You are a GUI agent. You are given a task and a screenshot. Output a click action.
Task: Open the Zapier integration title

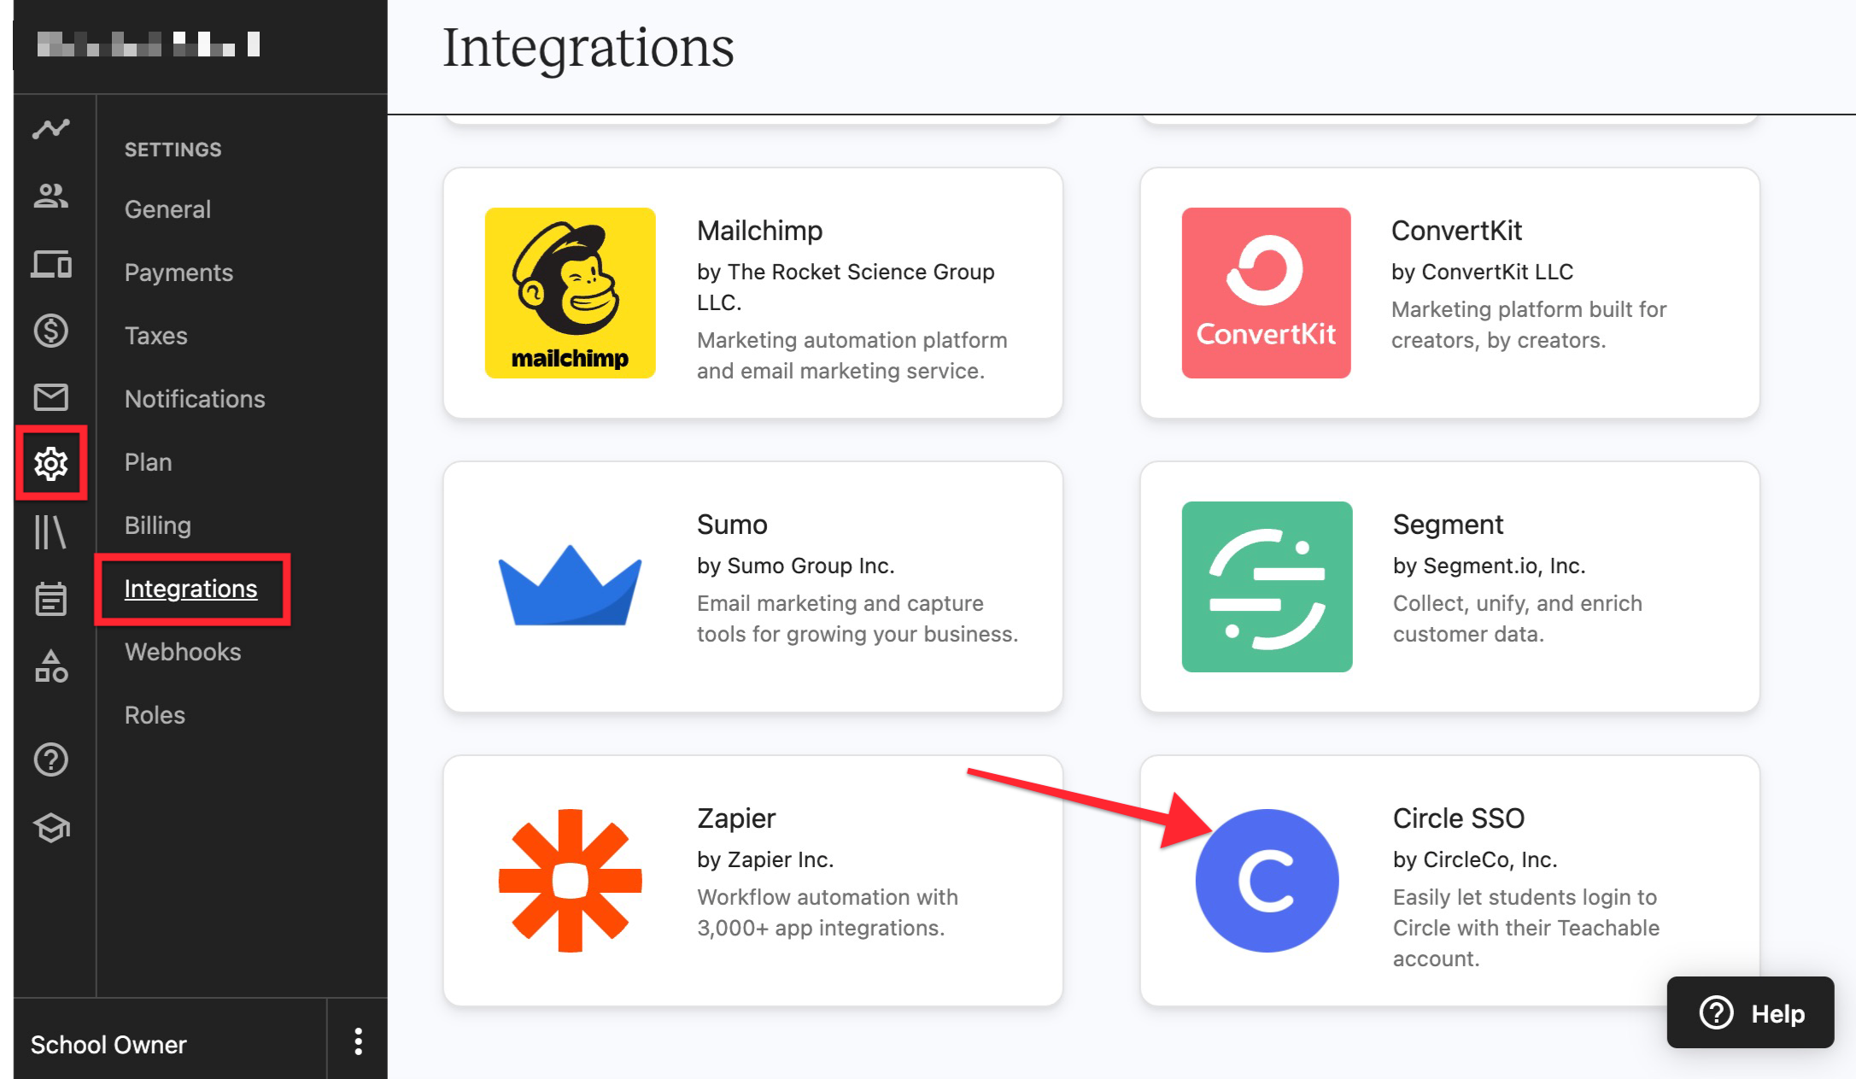[x=736, y=818]
